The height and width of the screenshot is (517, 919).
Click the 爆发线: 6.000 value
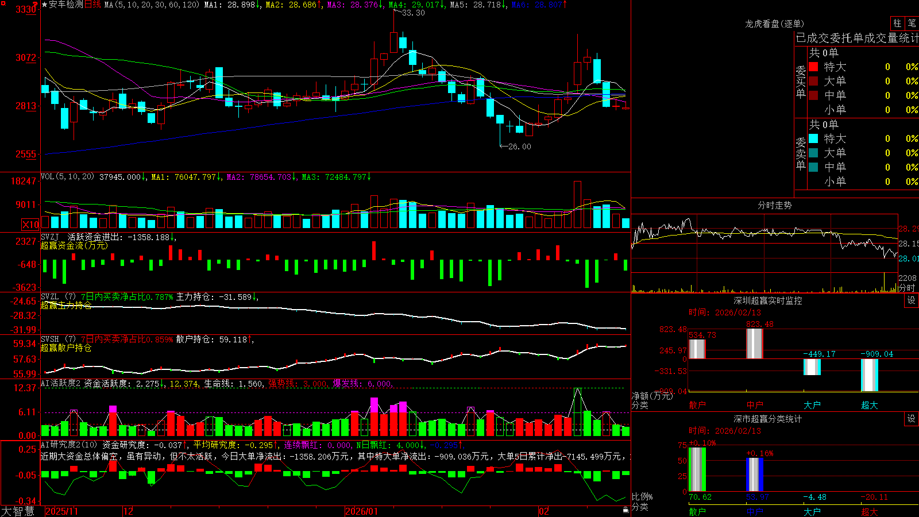tap(362, 384)
